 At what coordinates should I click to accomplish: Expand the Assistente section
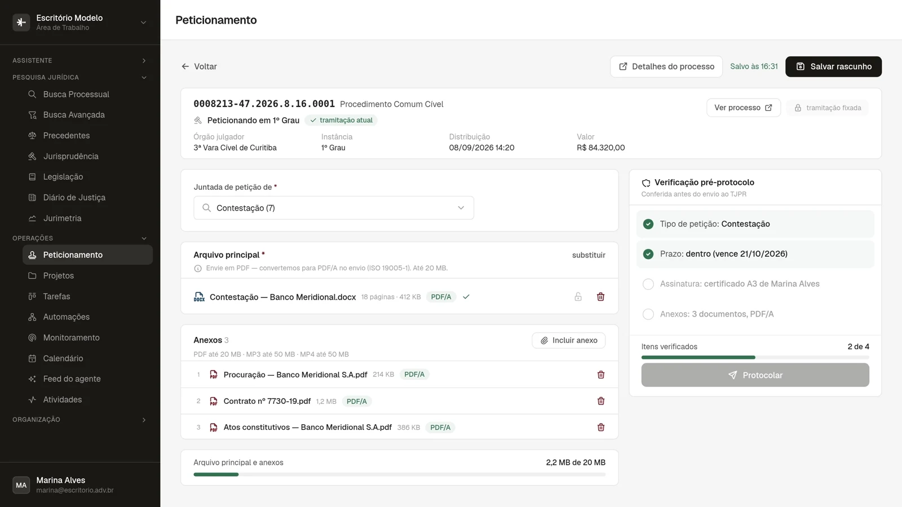[x=80, y=60]
